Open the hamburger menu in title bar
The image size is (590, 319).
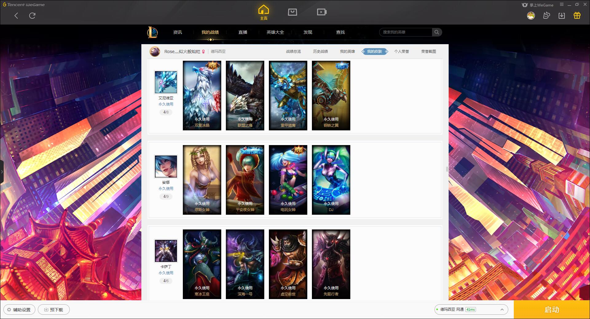tap(562, 5)
